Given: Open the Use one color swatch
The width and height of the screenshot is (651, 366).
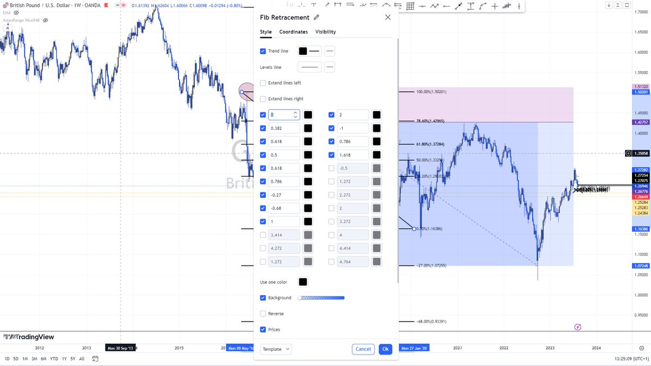Looking at the screenshot, I should 303,281.
